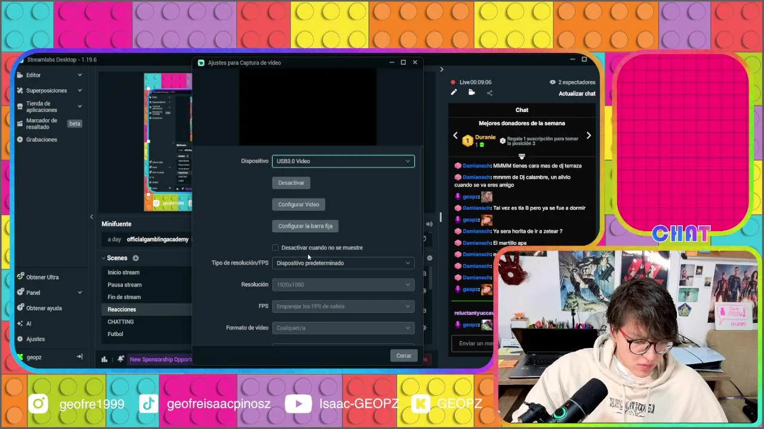Open the Resolución 1920x1080 dropdown

tap(343, 285)
